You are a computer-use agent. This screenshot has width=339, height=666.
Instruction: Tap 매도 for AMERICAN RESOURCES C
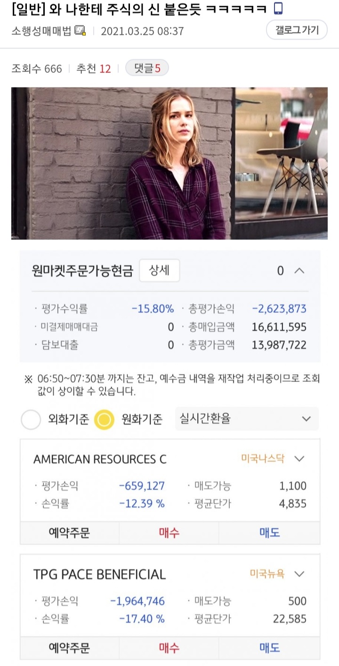click(269, 533)
